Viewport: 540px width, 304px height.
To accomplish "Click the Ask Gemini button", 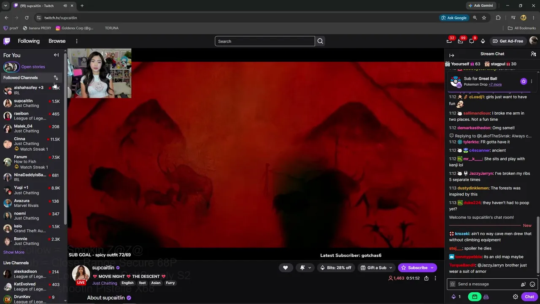I will click(x=480, y=6).
